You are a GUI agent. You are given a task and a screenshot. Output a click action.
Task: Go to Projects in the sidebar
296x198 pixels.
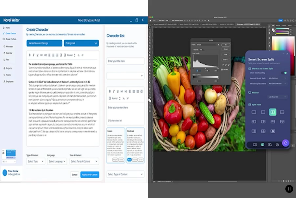pos(8,68)
